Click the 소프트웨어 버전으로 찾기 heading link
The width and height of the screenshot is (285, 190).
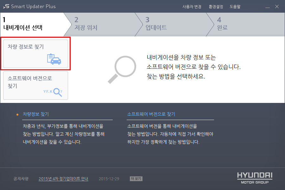(x=151, y=114)
